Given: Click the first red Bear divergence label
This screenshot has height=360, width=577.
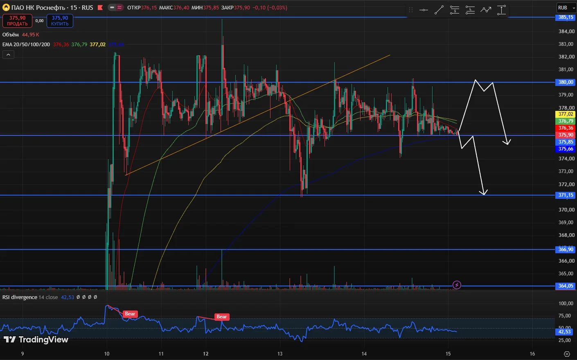Looking at the screenshot, I should pos(130,314).
